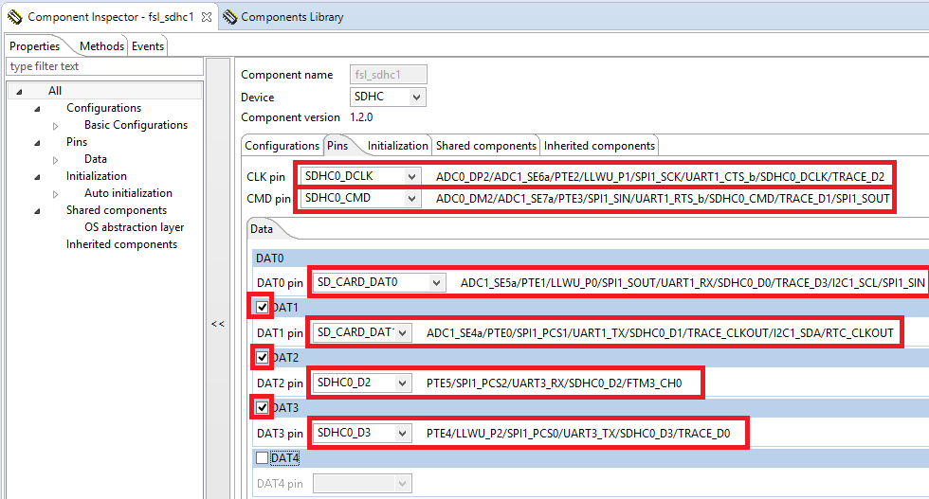929x499 pixels.
Task: Open the Events tab
Action: pos(148,45)
